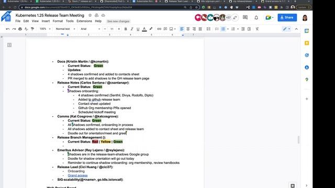335x188 pixels.
Task: Open the Normal text style dropdown
Action: click(65, 29)
